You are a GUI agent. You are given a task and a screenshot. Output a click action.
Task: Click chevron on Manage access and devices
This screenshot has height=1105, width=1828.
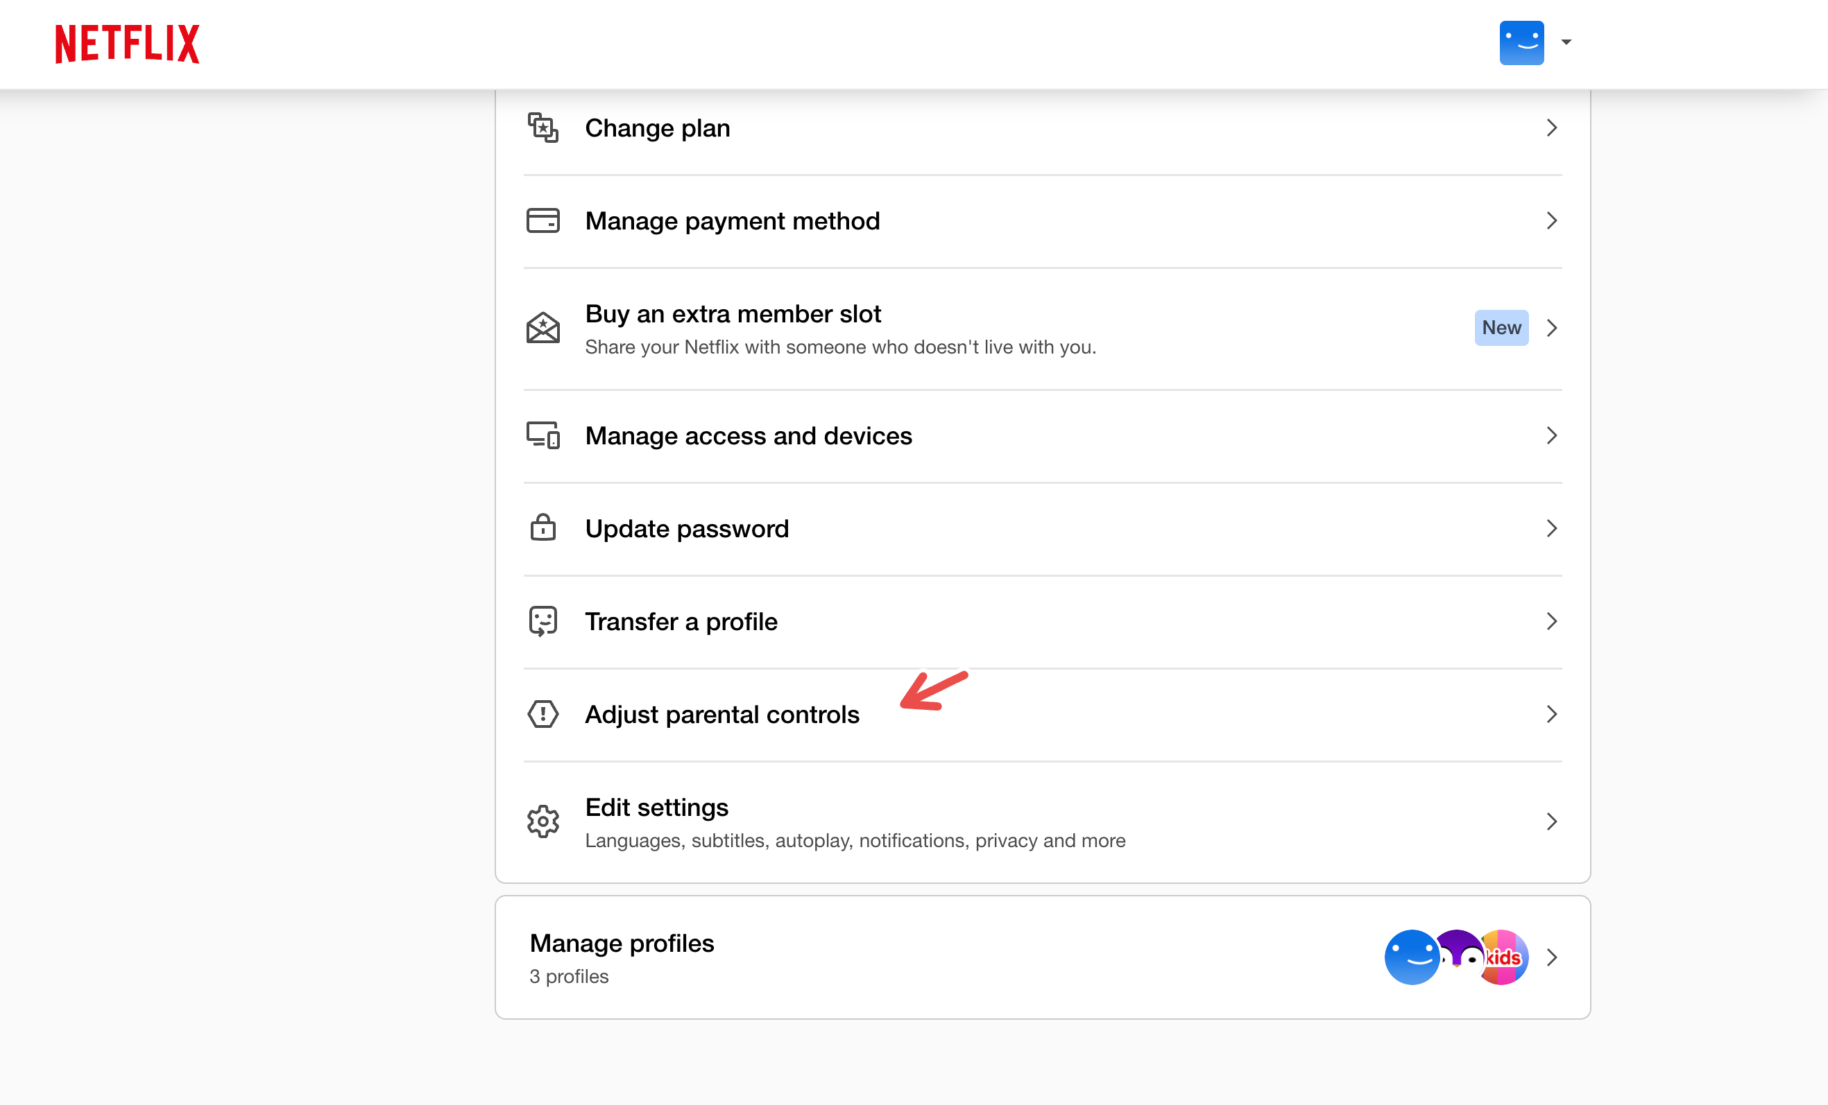1551,436
